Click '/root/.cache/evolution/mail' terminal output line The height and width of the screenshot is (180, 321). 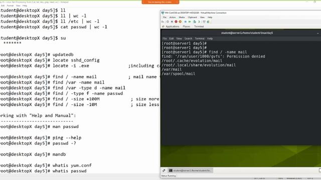192,60
